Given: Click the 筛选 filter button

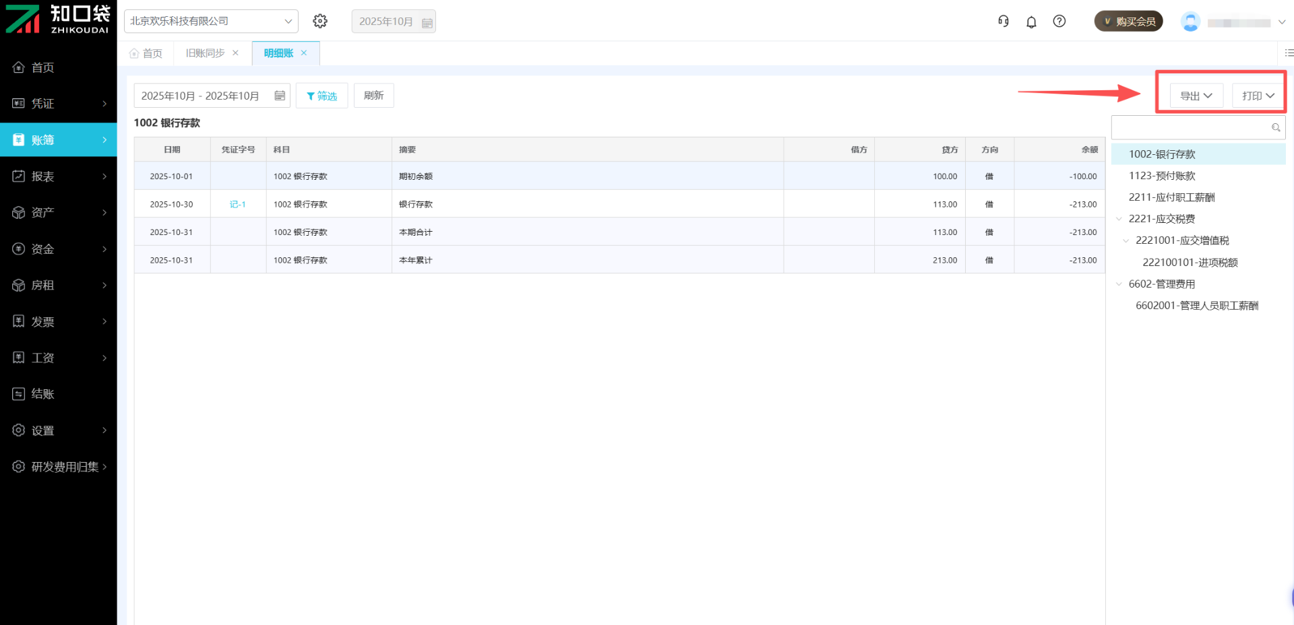Looking at the screenshot, I should pos(321,96).
